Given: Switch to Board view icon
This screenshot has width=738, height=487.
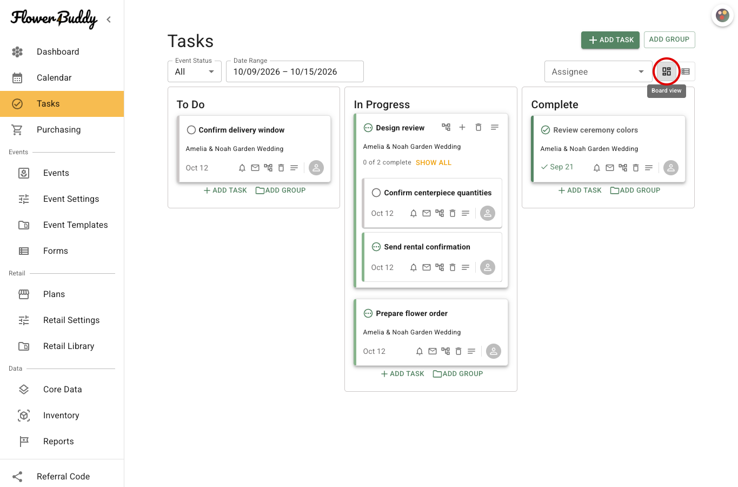Looking at the screenshot, I should pos(666,71).
